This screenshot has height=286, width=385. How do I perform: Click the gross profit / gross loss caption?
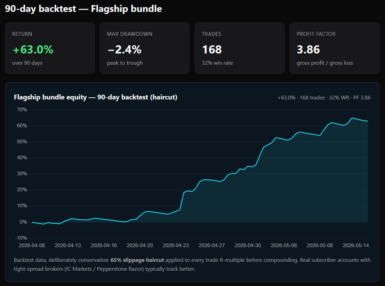click(x=325, y=63)
